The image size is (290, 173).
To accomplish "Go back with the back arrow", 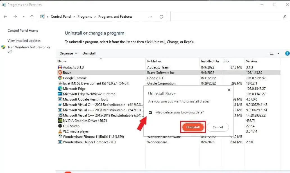I will tap(5, 17).
